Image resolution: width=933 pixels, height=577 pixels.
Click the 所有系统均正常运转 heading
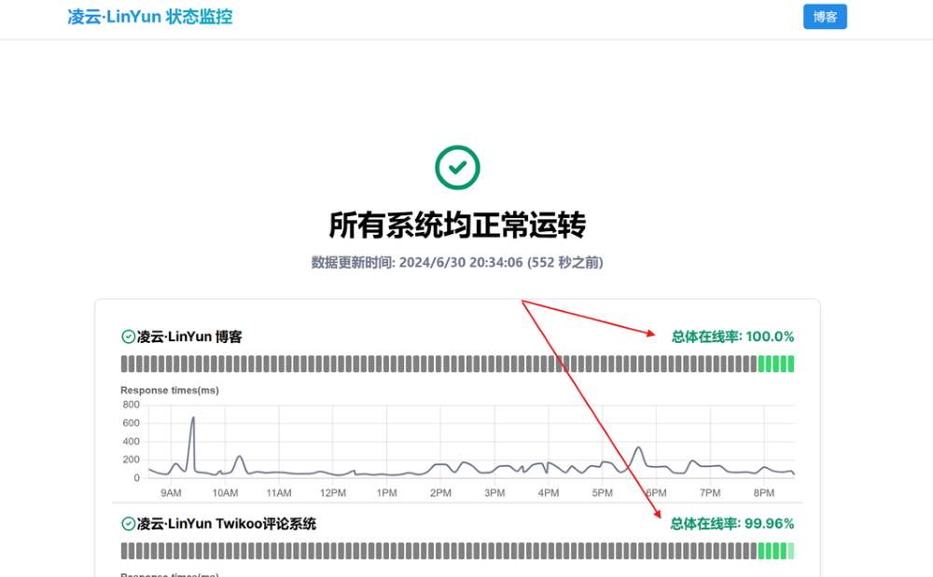[457, 226]
